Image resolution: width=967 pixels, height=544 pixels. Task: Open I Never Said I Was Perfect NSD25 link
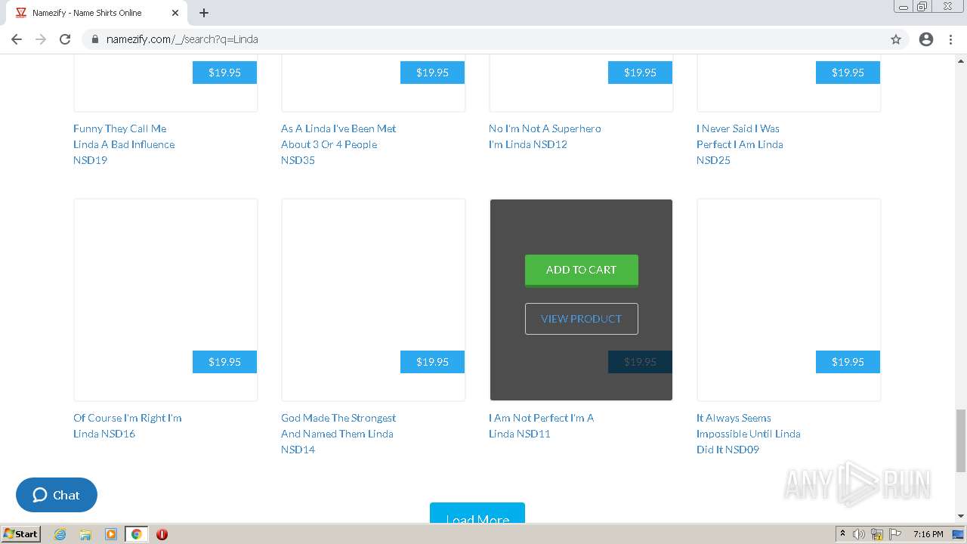pyautogui.click(x=740, y=144)
